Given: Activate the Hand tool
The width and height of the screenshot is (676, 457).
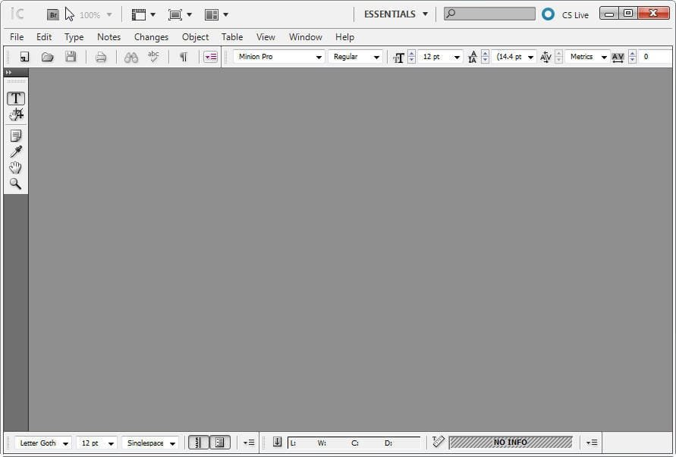Looking at the screenshot, I should pos(16,167).
